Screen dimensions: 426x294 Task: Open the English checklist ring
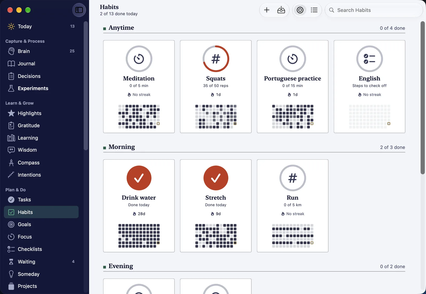370,59
